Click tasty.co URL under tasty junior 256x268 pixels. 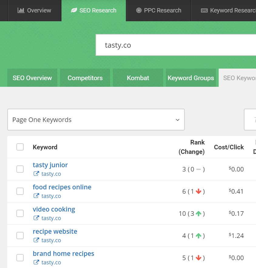(51, 174)
